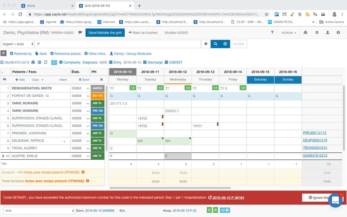Open the printer icon in top toolbar
347x217 pixels.
(306, 33)
